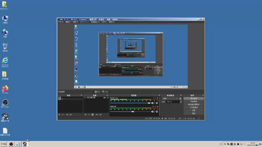Open settings gear for the Desktop Audio track
Viewport: 262px width, 147px height.
click(157, 111)
